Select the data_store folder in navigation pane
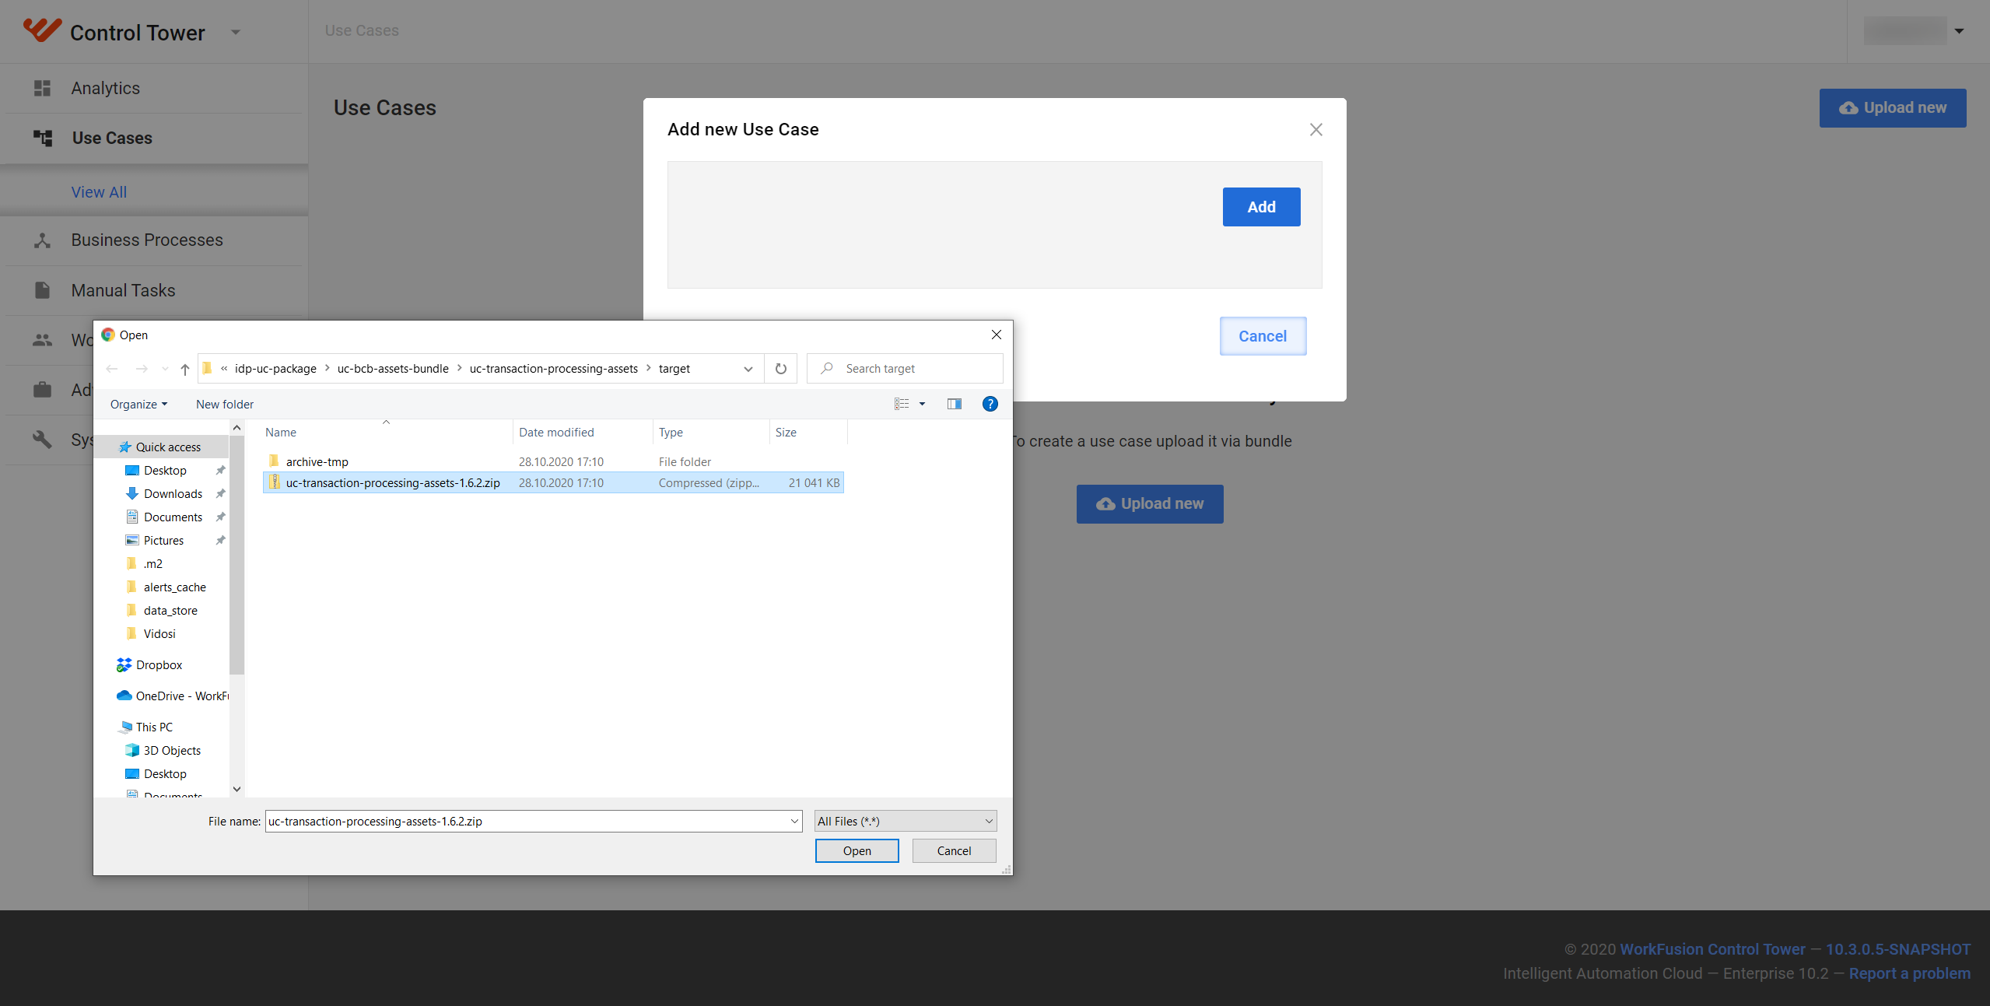Viewport: 1990px width, 1006px height. [x=170, y=611]
